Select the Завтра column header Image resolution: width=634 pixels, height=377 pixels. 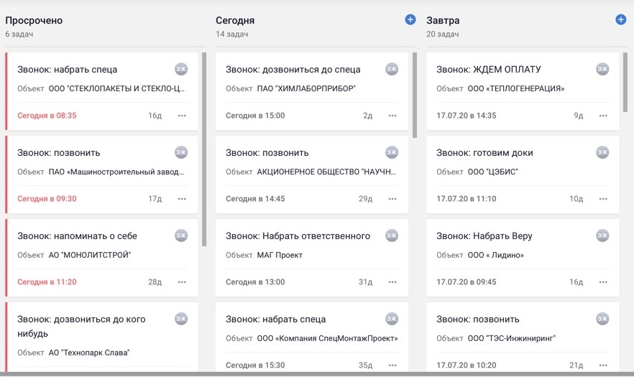click(443, 21)
